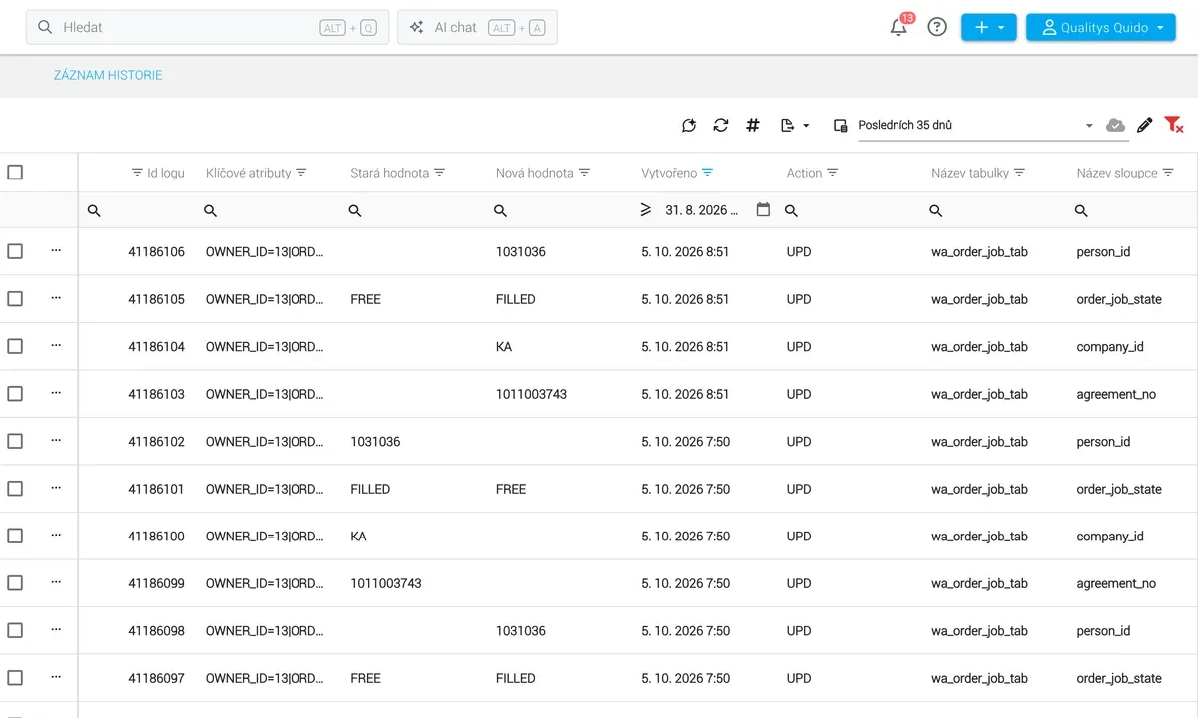Open the calendar picker in Vytvořeno filter
The image size is (1198, 718).
[764, 210]
